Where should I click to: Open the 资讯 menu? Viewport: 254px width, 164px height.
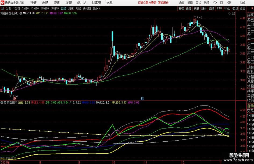click(x=57, y=3)
